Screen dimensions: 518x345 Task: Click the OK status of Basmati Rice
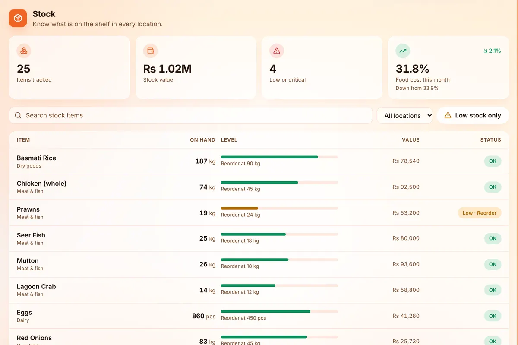coord(493,161)
